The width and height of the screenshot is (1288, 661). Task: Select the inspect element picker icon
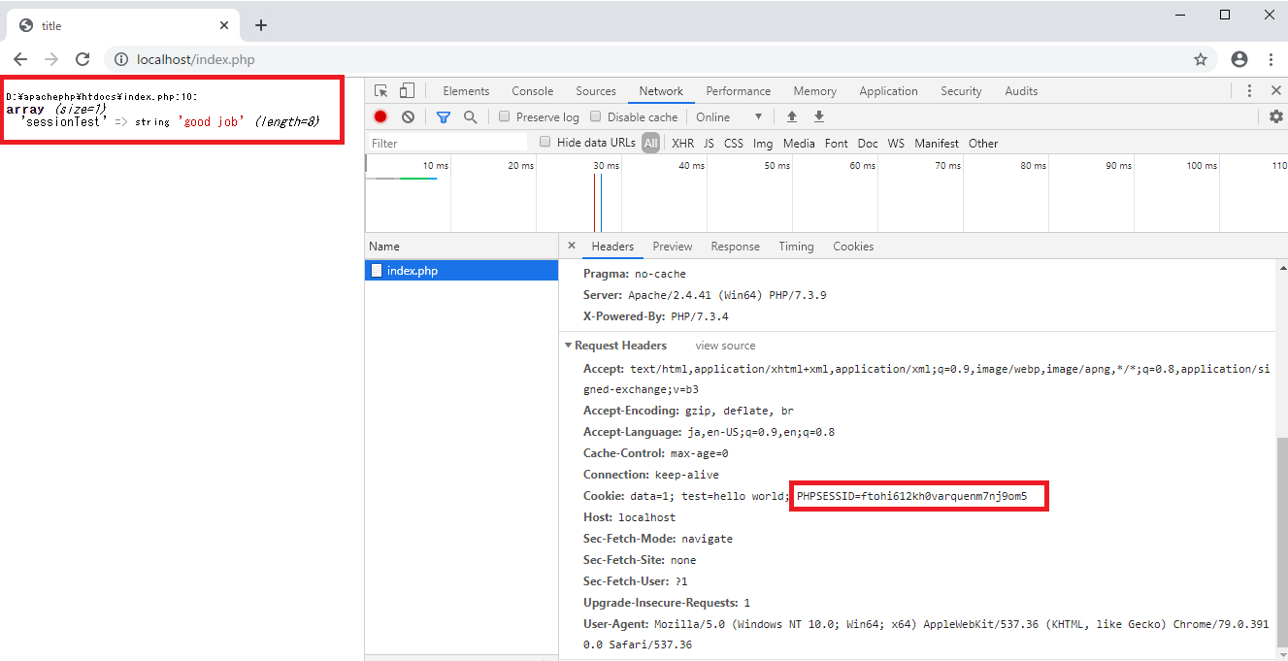point(381,91)
